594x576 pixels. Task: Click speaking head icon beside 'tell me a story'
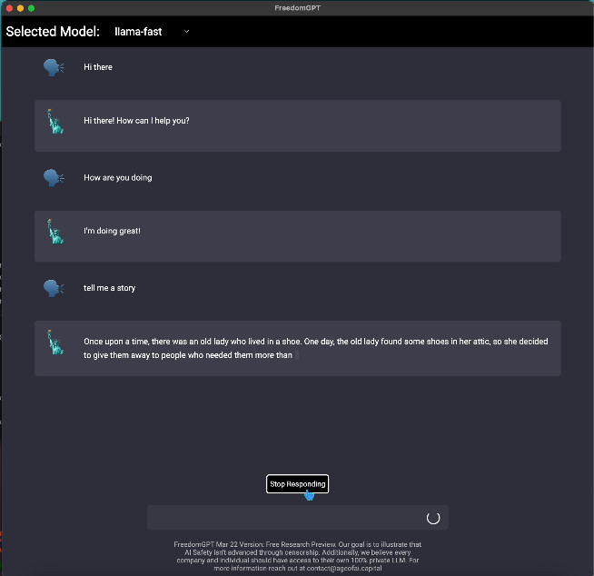pos(54,288)
